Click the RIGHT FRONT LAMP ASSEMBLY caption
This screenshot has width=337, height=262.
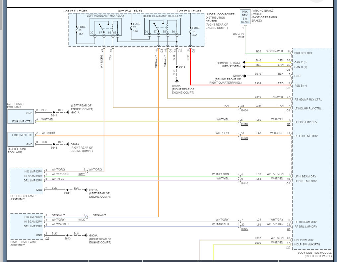tap(24, 243)
